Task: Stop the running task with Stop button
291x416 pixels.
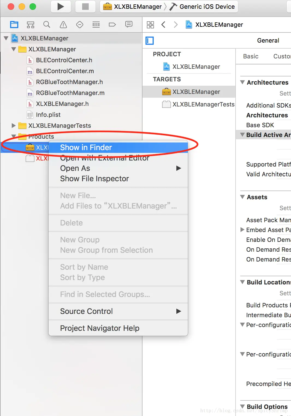Action: [x=85, y=7]
